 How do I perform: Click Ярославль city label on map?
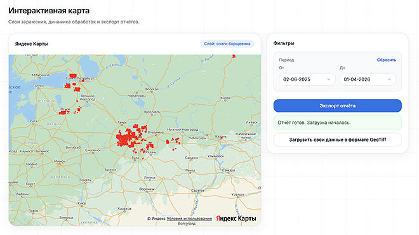[x=152, y=112]
